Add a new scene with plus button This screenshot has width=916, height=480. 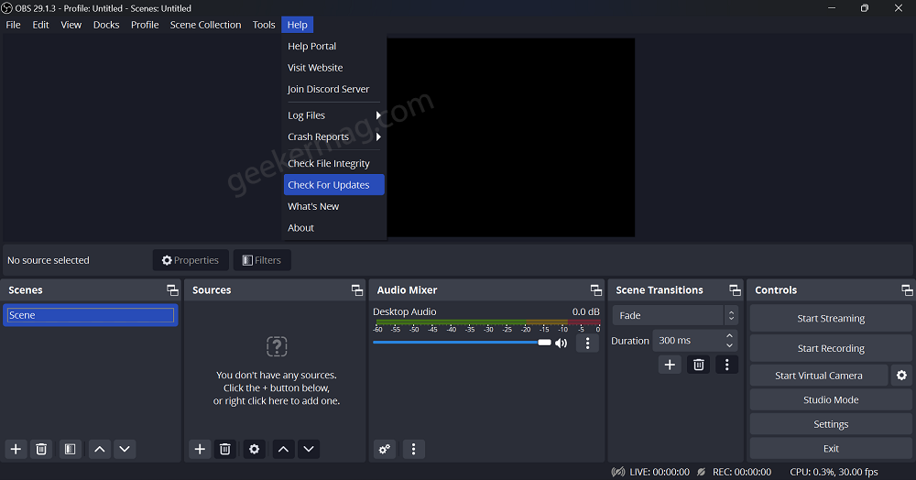point(16,449)
